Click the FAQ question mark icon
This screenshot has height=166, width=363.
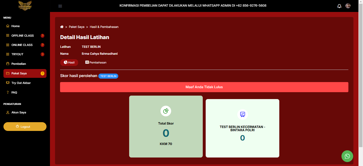[x=8, y=92]
